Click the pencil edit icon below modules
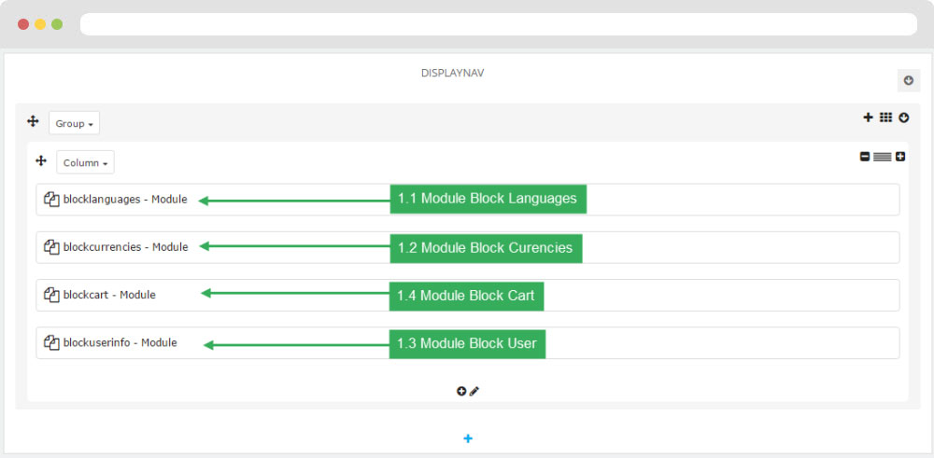Image resolution: width=934 pixels, height=458 pixels. click(474, 391)
